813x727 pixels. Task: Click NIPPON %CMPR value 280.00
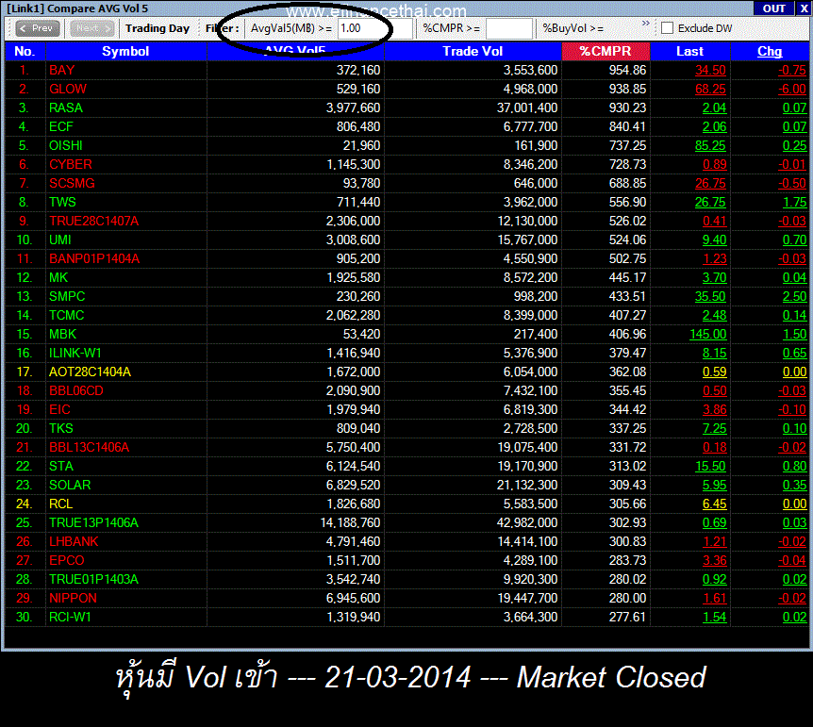tap(627, 598)
